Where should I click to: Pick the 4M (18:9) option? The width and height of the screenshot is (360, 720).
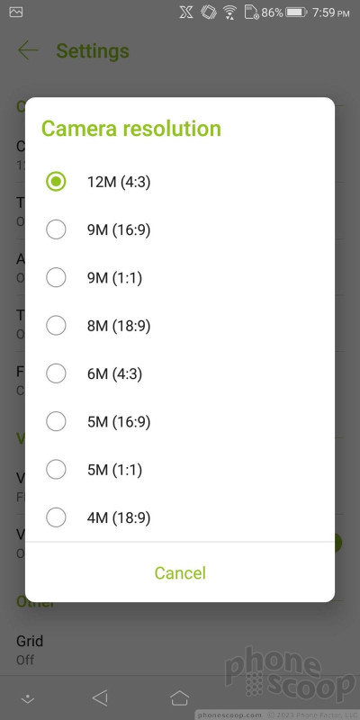tap(179, 518)
